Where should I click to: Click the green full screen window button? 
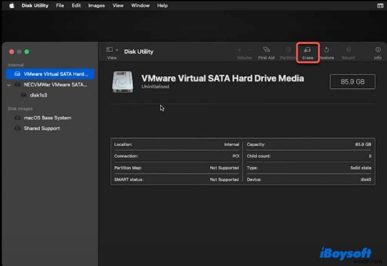(27, 52)
